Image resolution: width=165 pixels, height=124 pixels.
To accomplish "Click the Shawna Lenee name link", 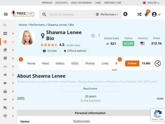I will click(82, 121).
